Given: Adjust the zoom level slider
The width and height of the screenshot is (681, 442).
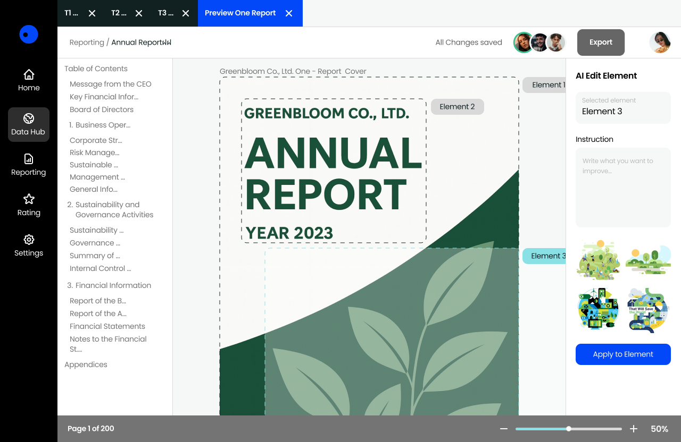Looking at the screenshot, I should tap(569, 429).
